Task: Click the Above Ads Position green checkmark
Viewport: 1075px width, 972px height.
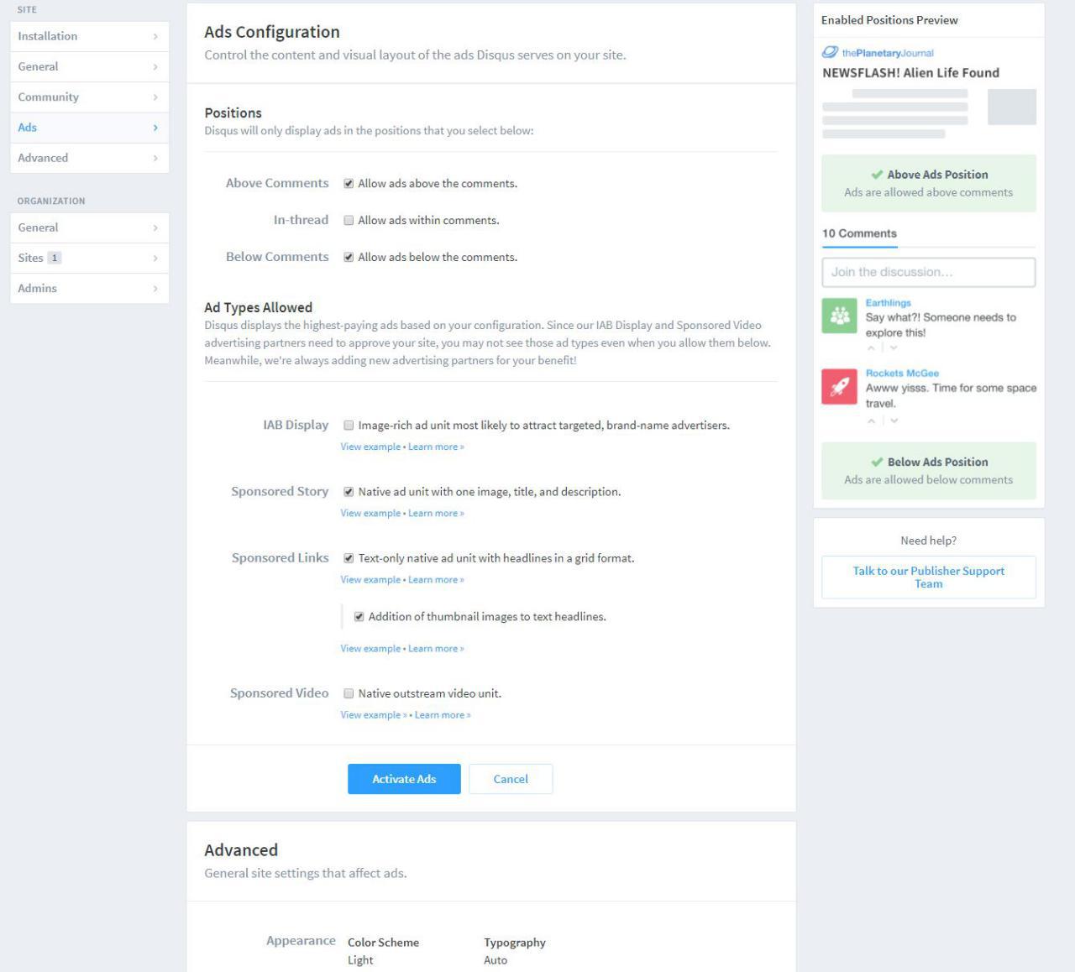Action: pos(877,175)
